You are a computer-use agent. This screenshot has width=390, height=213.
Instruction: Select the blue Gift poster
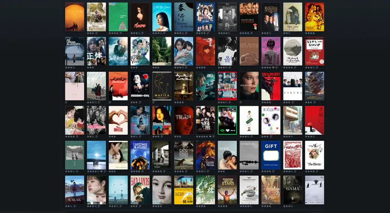(271, 155)
